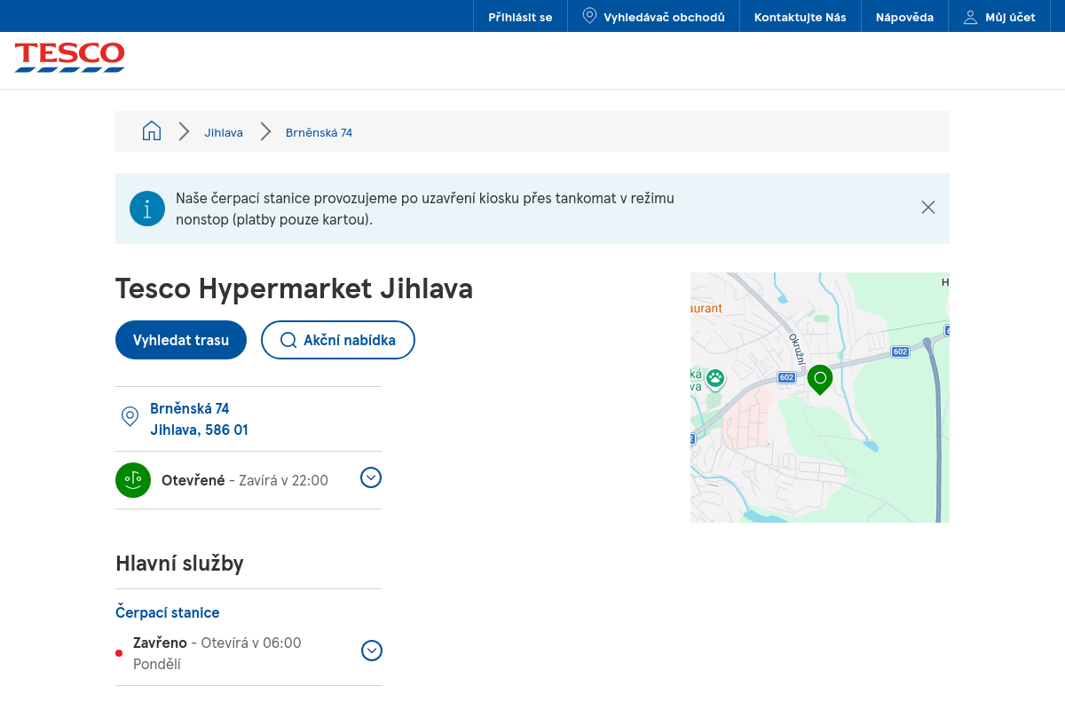
Task: Follow the Jihlava breadcrumb link
Action: tap(224, 132)
